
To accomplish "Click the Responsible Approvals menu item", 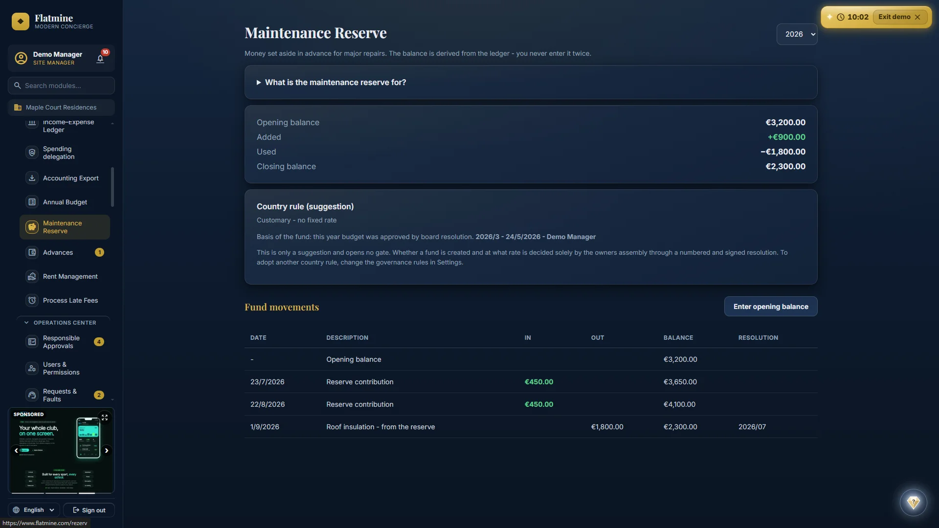I will point(65,342).
